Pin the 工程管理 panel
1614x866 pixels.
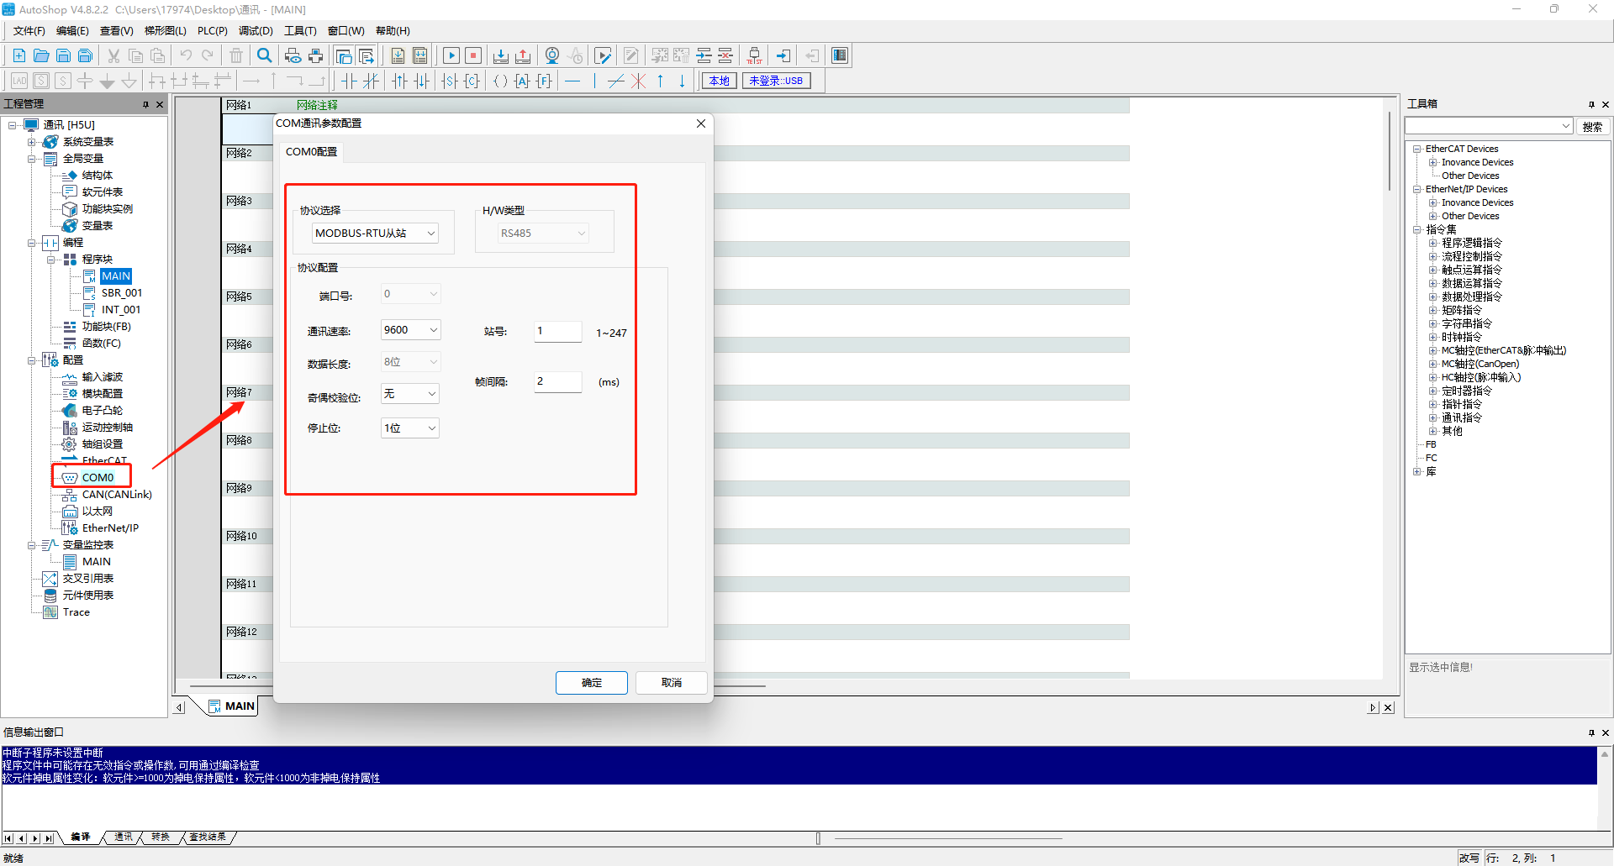[145, 104]
